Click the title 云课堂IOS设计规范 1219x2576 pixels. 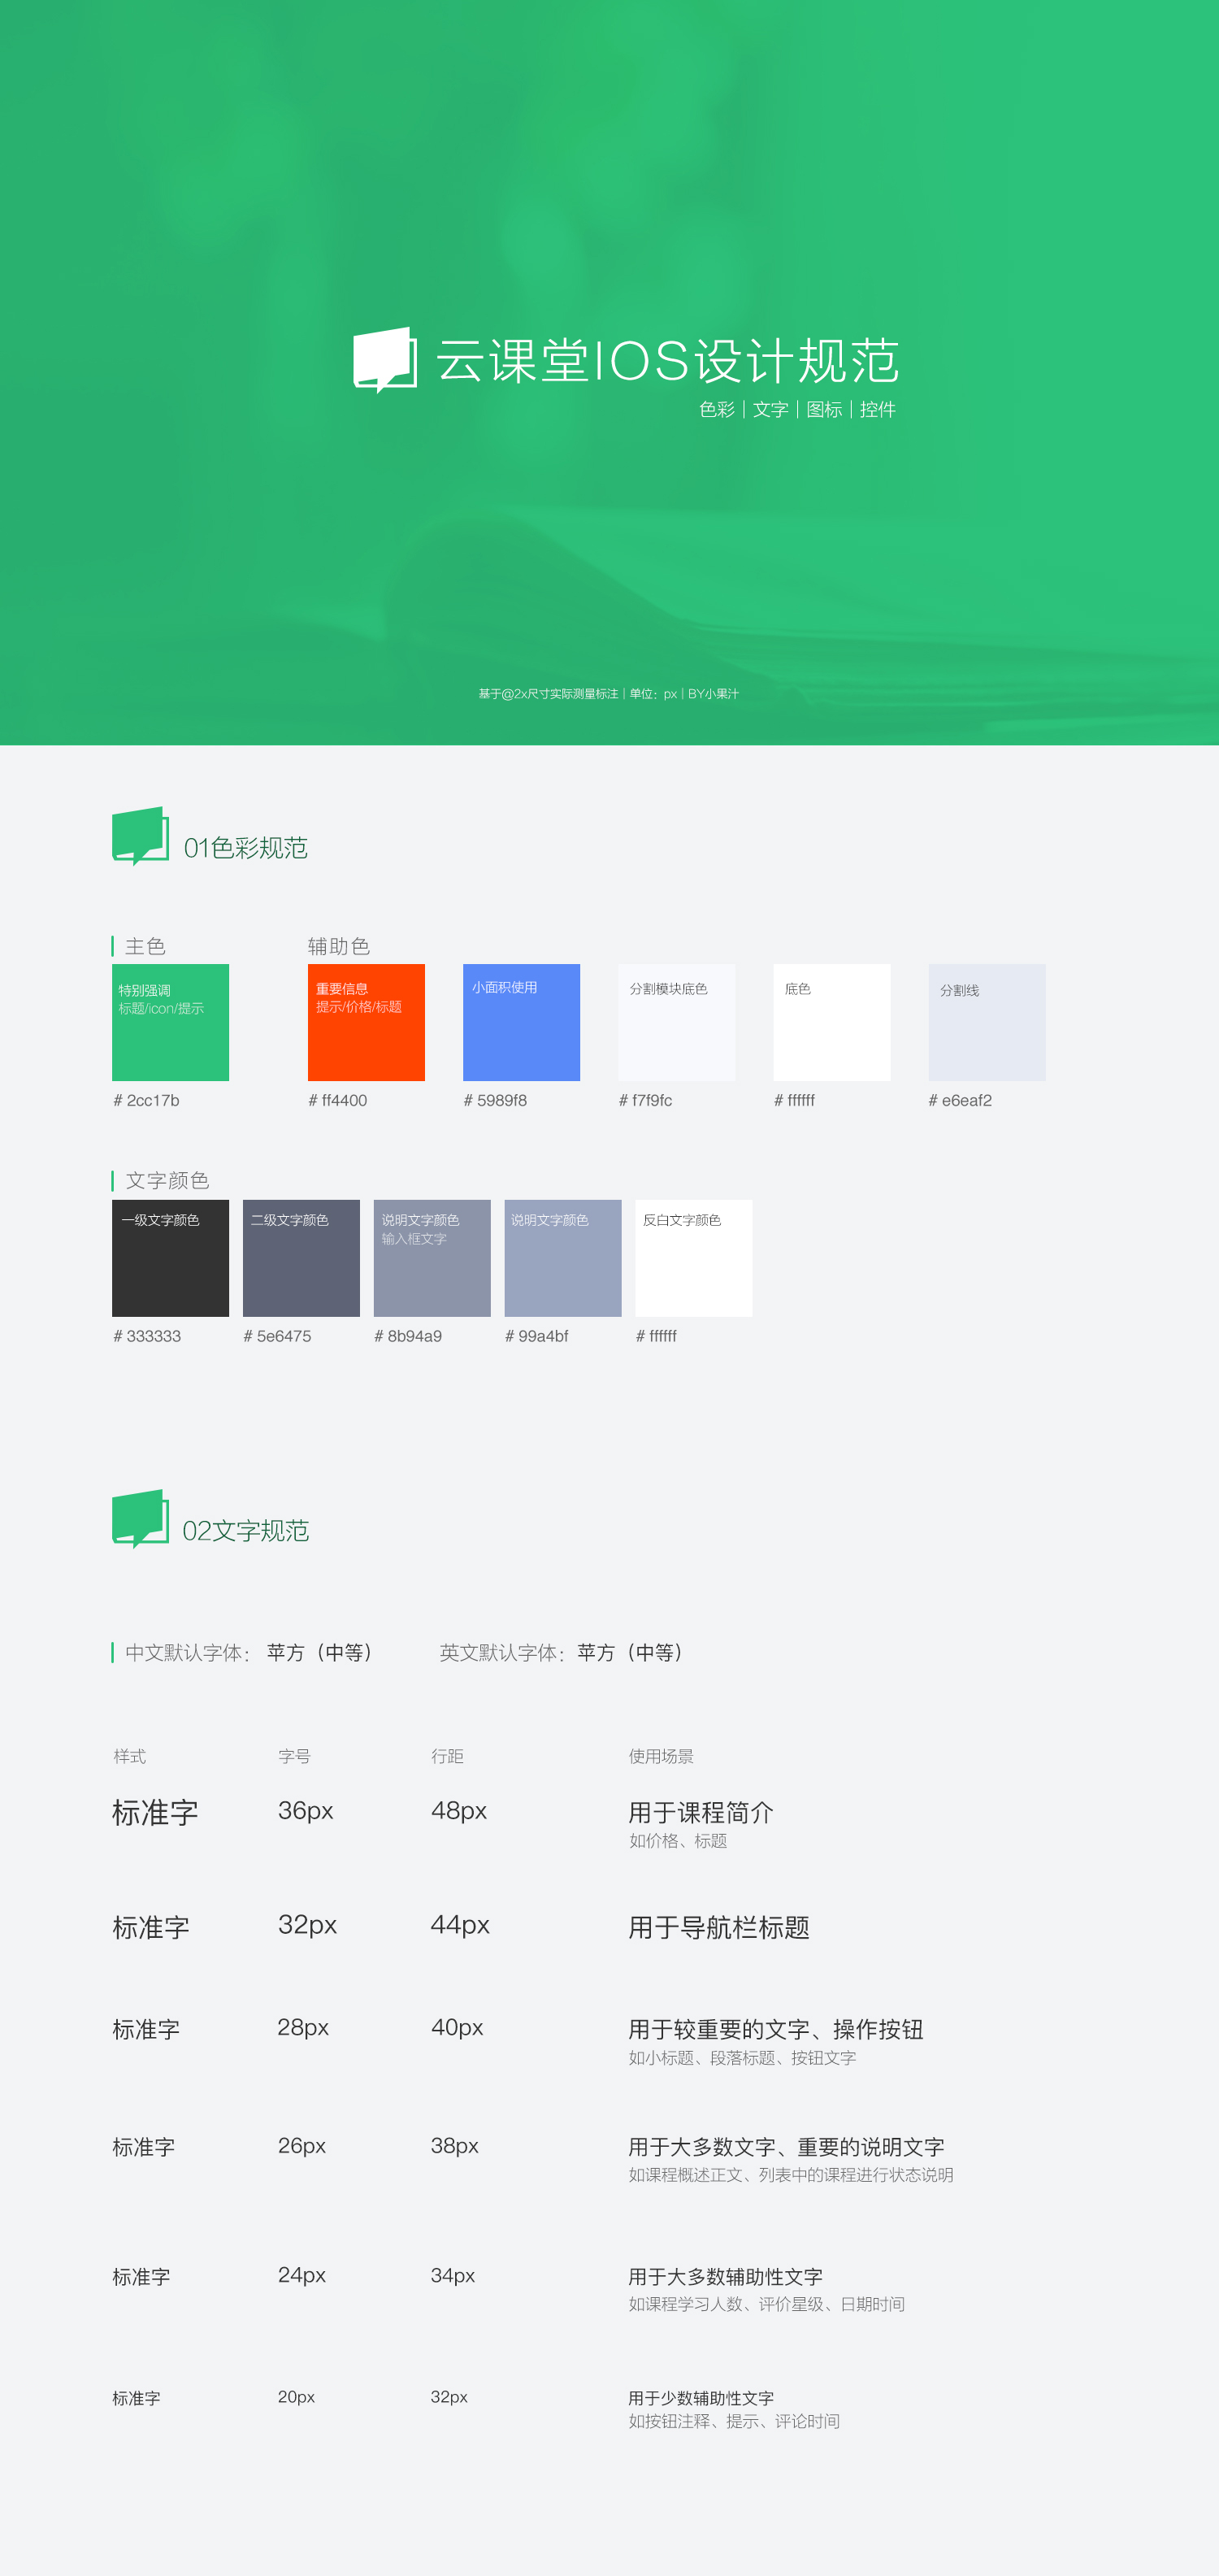pos(667,361)
